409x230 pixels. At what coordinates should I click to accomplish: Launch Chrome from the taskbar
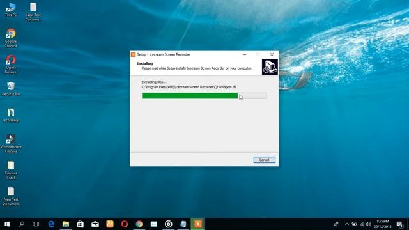[139, 224]
